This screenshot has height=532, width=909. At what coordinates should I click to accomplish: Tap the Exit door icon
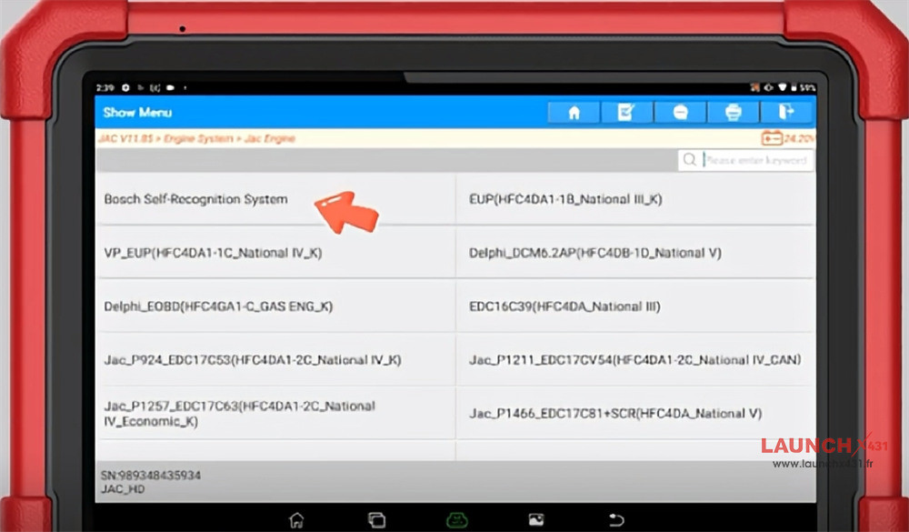point(787,112)
